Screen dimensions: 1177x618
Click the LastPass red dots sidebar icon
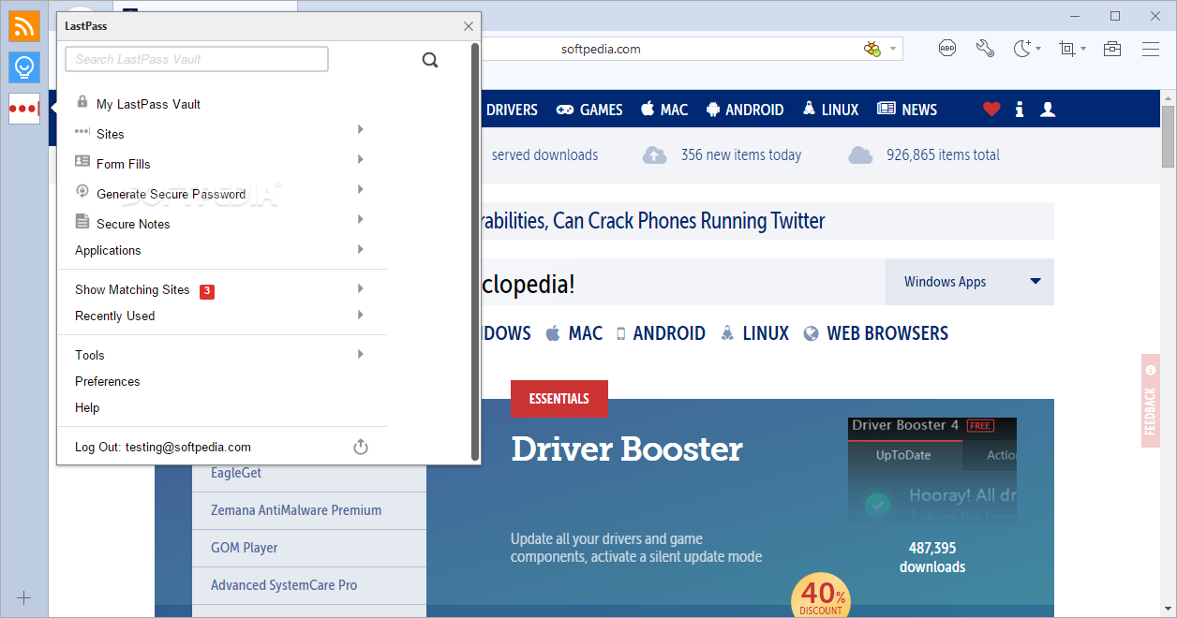(x=24, y=109)
